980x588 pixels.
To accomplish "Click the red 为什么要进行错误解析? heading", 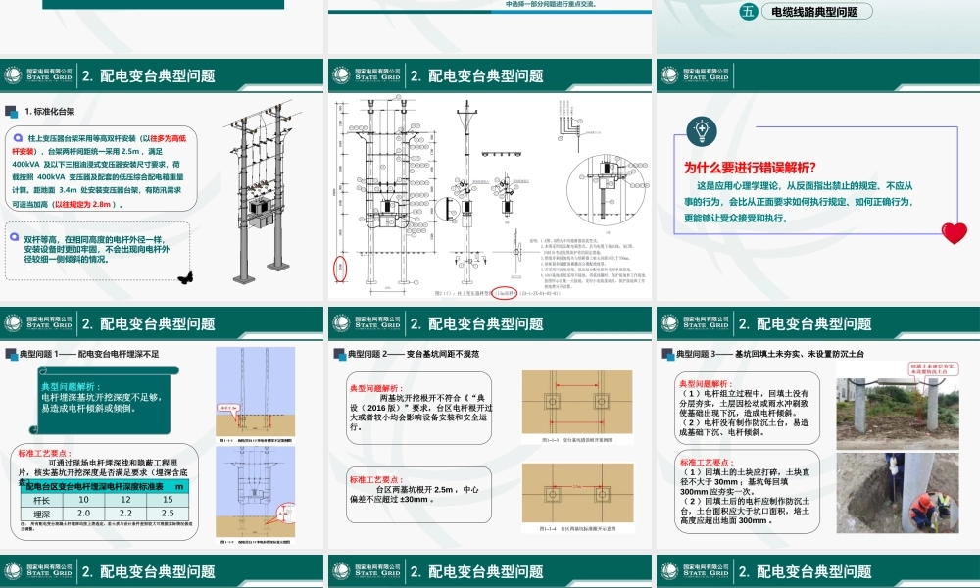I will [750, 168].
